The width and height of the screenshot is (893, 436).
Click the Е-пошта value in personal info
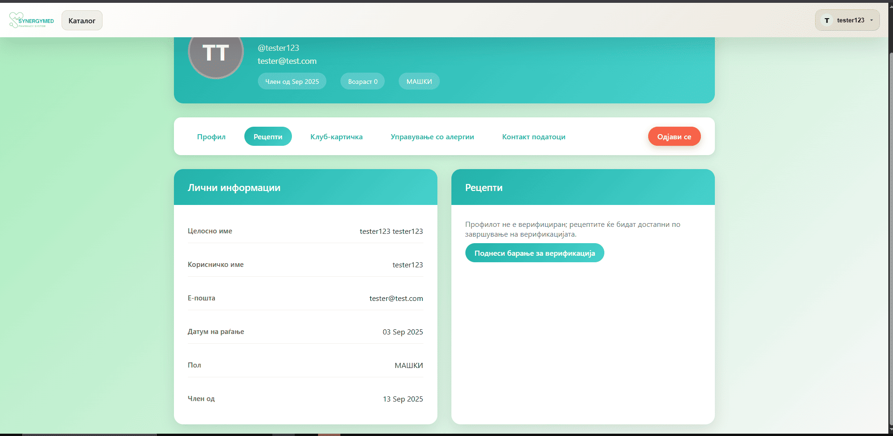click(396, 299)
